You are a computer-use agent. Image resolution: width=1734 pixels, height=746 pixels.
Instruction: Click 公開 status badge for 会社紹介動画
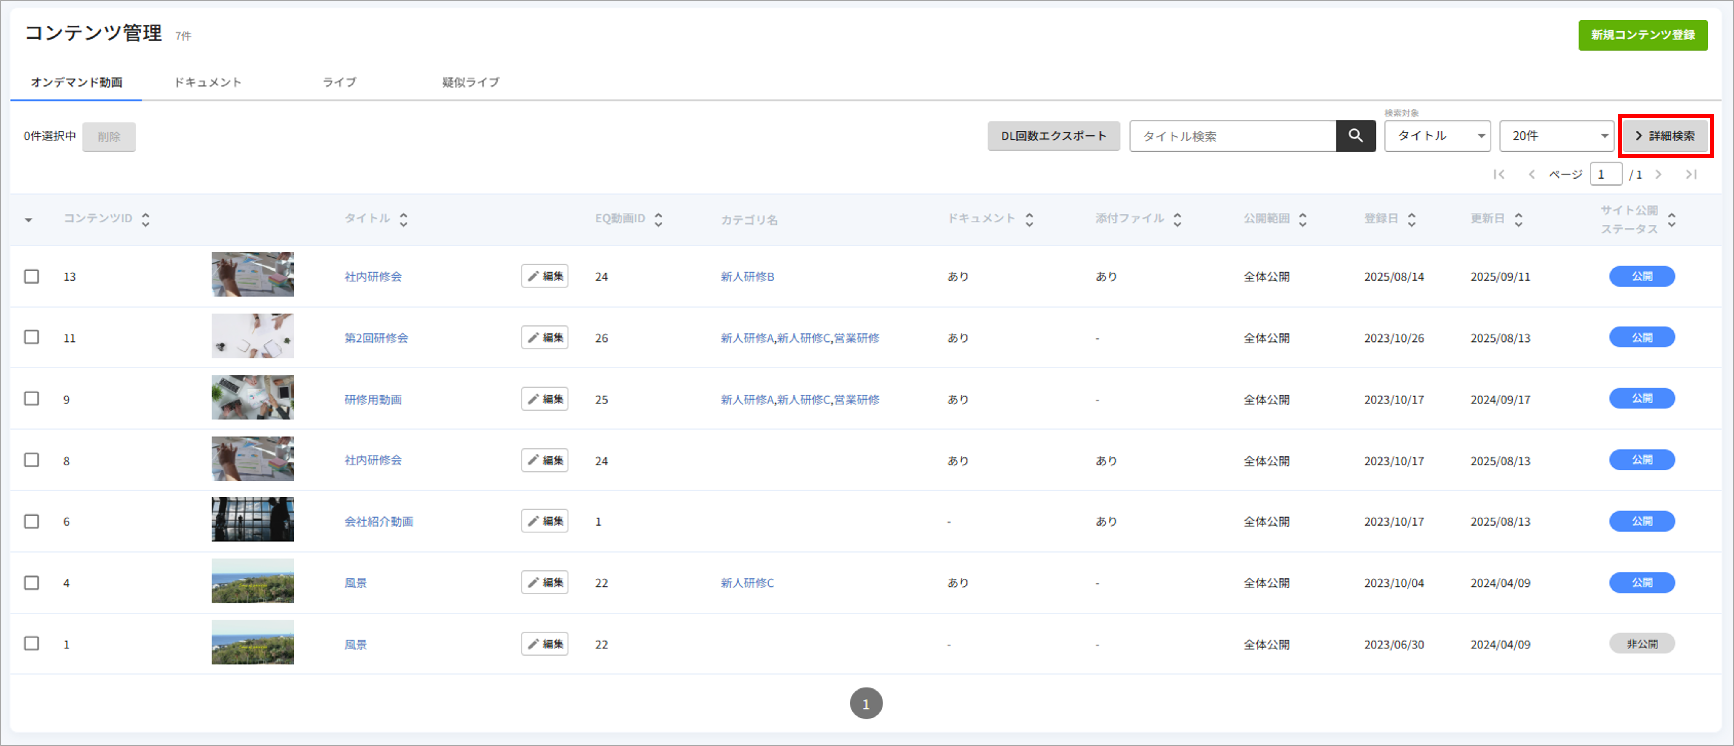(x=1642, y=521)
